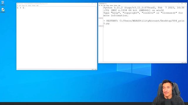Open Options menu in IDLE Shell window
The height and width of the screenshot is (105, 188).
click(x=112, y=6)
